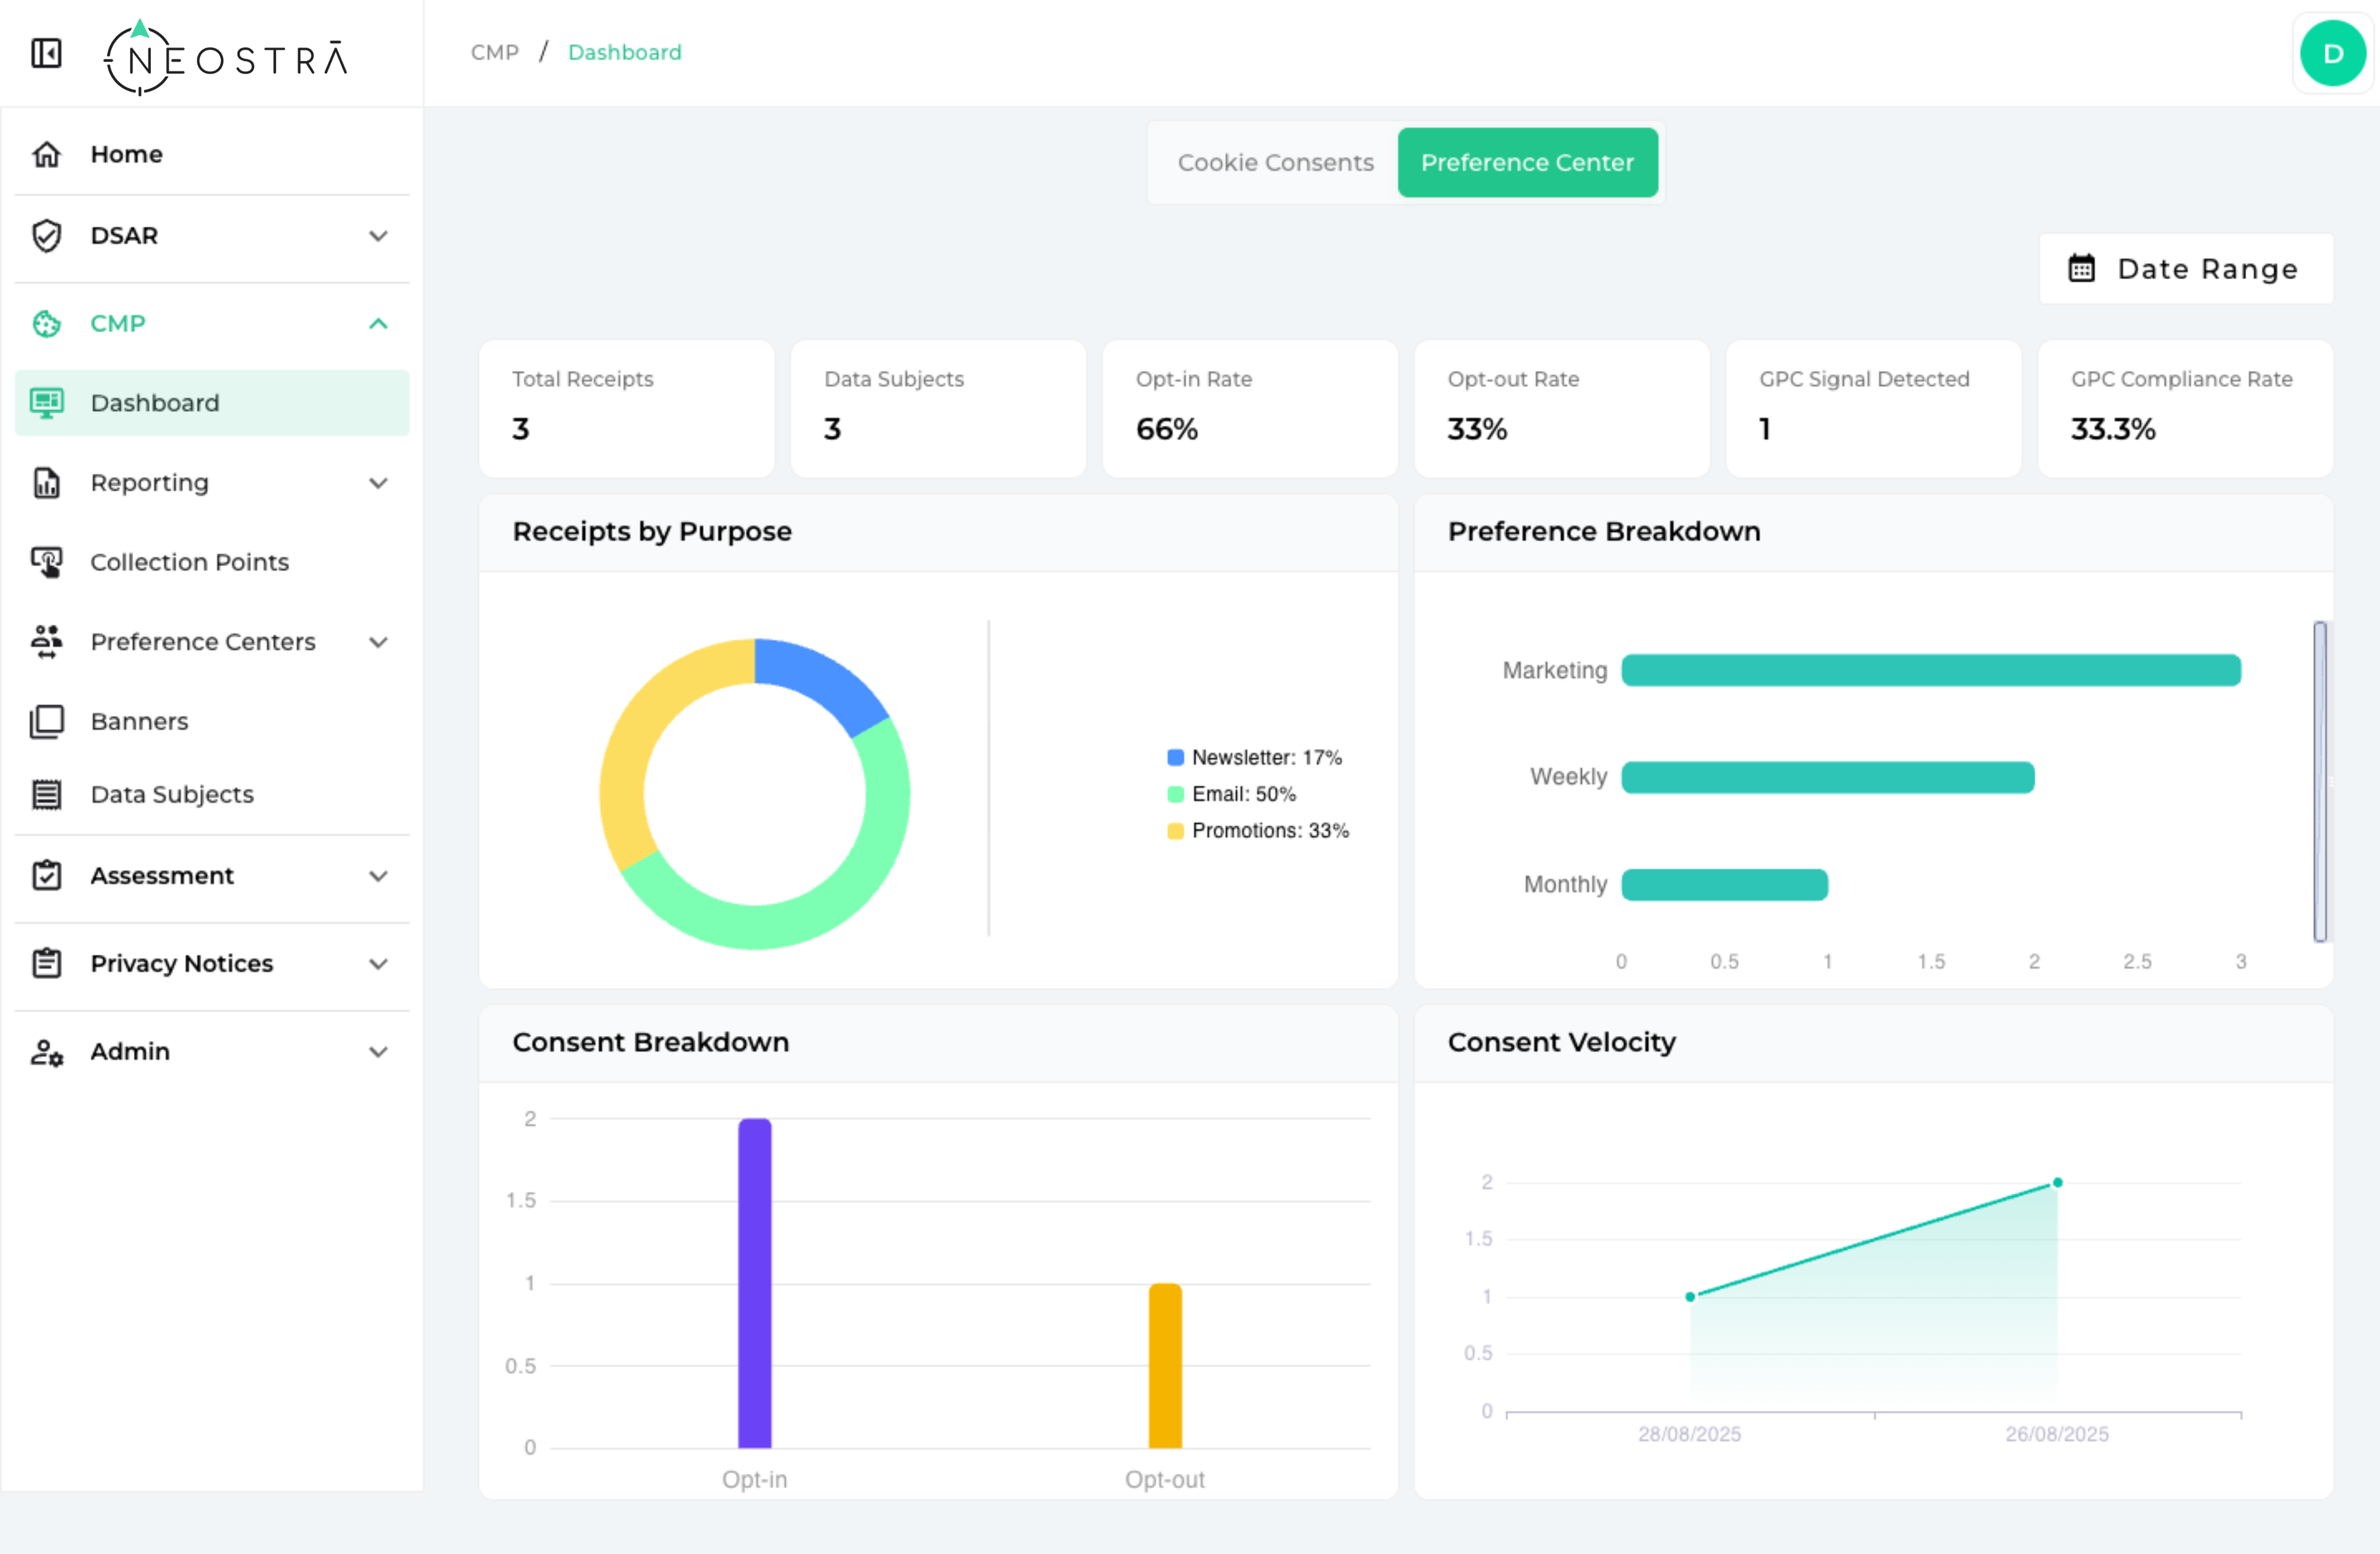
Task: Click the CMP breadcrumb link
Action: [x=494, y=52]
